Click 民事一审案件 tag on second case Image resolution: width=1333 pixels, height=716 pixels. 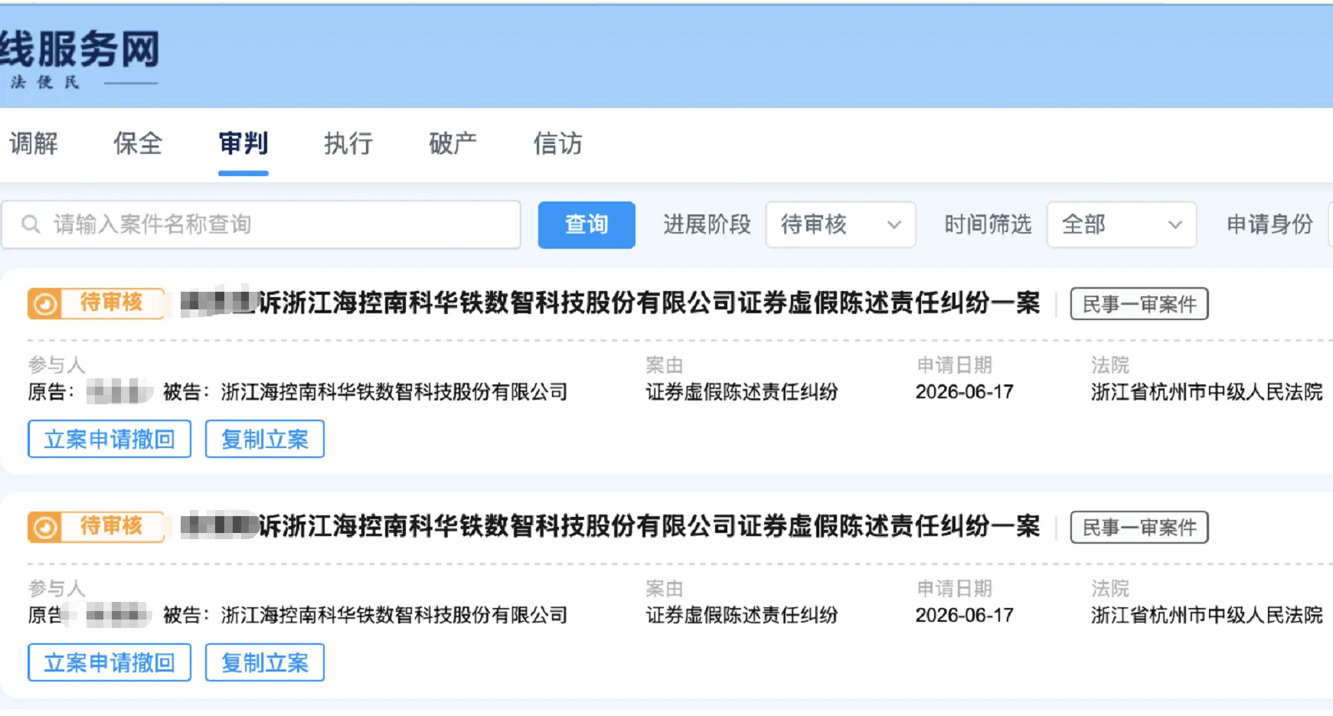click(x=1139, y=528)
